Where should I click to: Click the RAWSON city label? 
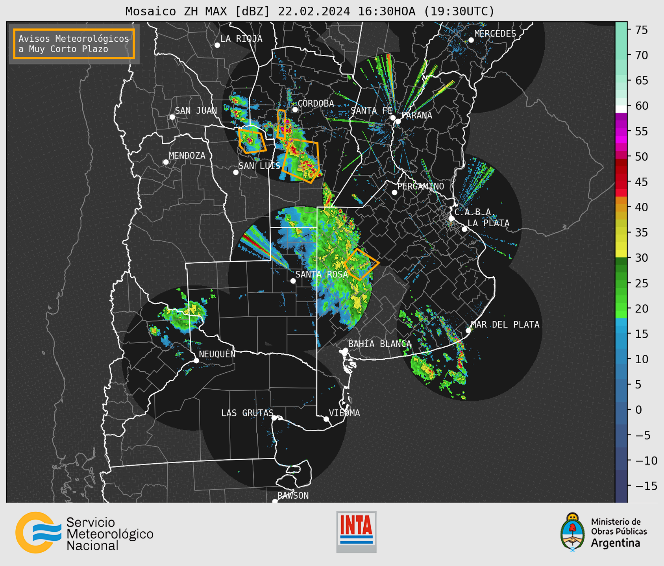[x=293, y=496]
